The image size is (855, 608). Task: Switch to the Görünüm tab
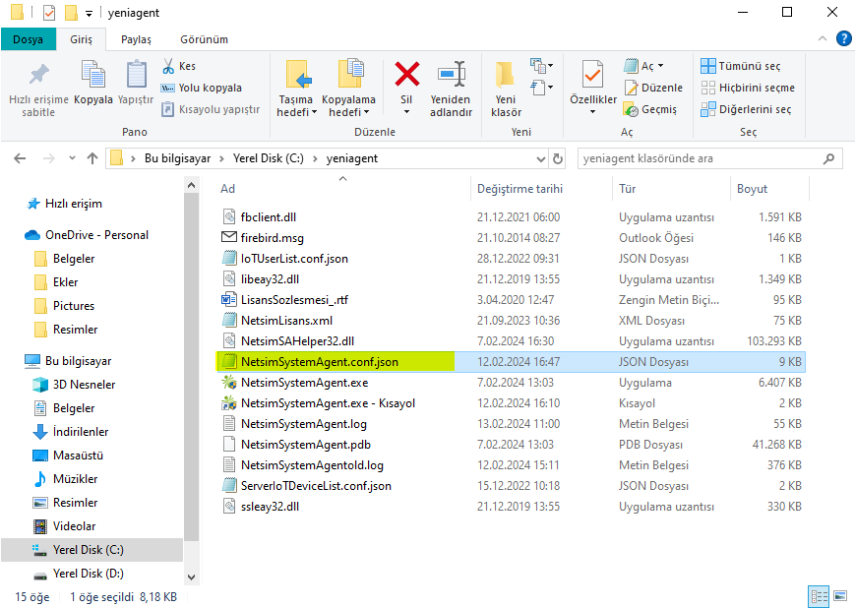pyautogui.click(x=204, y=39)
